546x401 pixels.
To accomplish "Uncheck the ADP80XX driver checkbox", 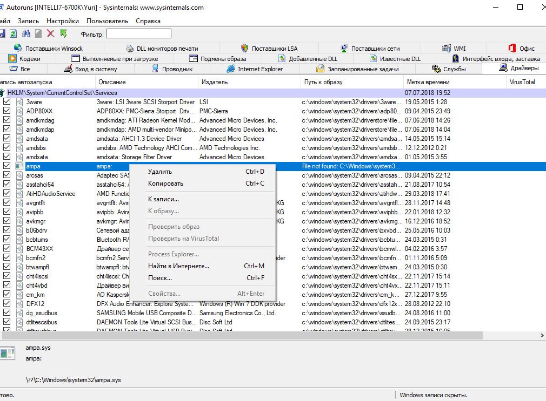I will tap(6, 111).
